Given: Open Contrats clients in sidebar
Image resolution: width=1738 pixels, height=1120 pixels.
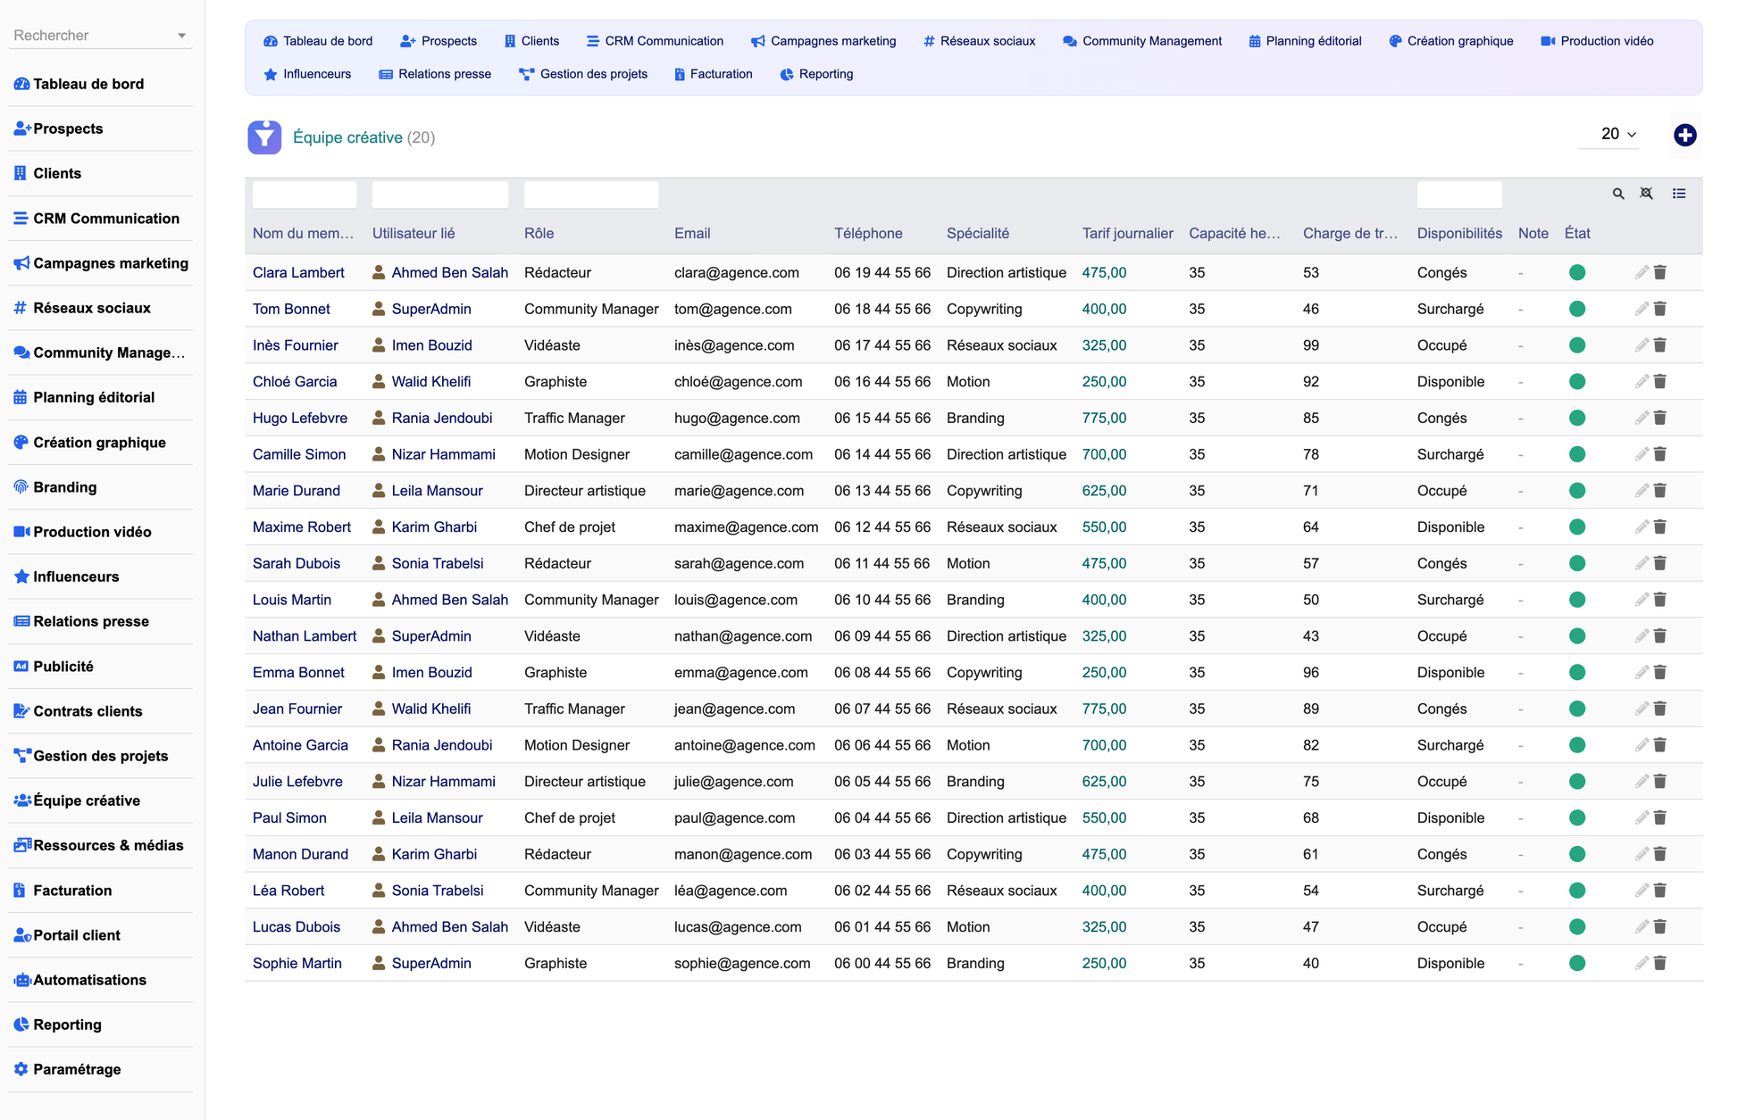Looking at the screenshot, I should (x=79, y=711).
